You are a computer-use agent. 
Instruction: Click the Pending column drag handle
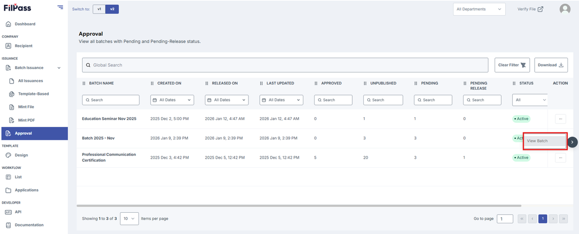pos(416,83)
